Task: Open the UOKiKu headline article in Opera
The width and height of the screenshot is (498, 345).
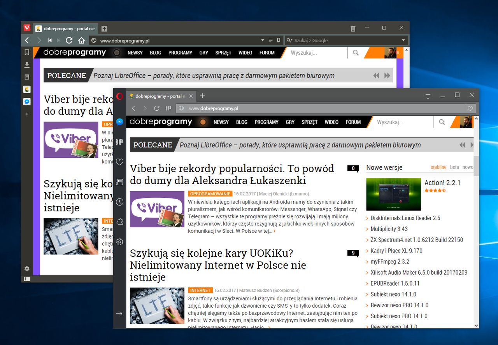Action: (218, 265)
